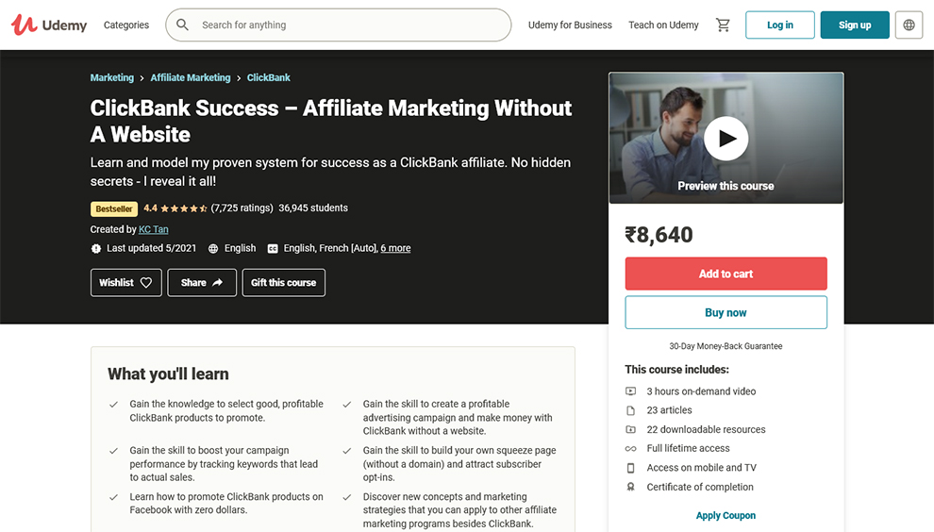Screen dimensions: 934x532
Task: Click the share arrow icon
Action: click(x=217, y=282)
